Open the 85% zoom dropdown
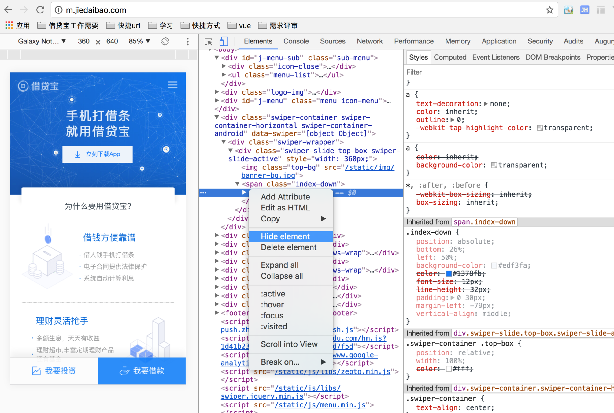 click(x=139, y=41)
